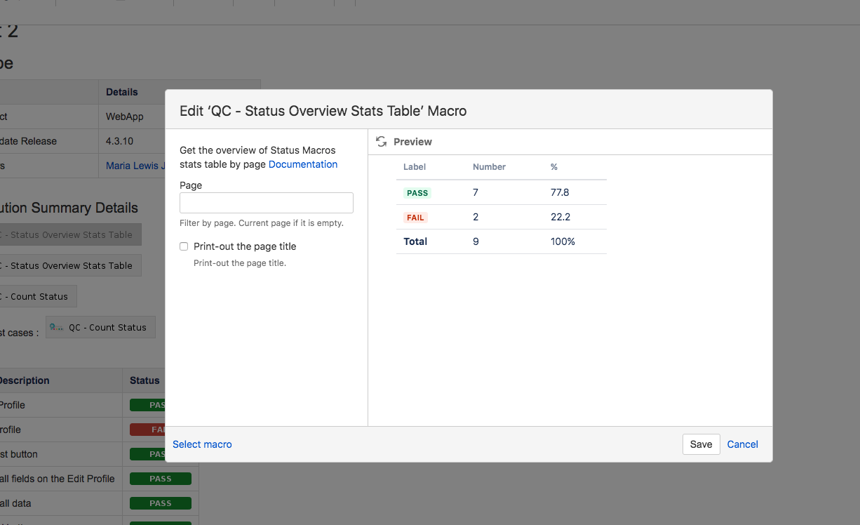Click the Number column header

pos(489,167)
